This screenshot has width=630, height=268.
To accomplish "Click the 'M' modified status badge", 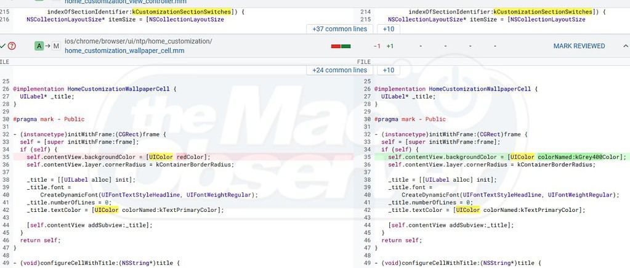I will 56,46.
